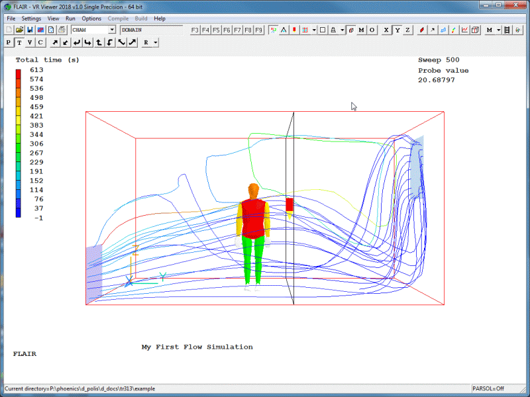The image size is (530, 397).
Task: Expand the R button dropdown arrow
Action: 155,42
